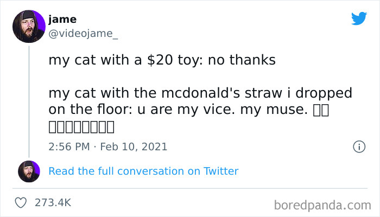Screen dimensions: 380x217
Task: Read the full conversation on Twitter
Action: pyautogui.click(x=143, y=171)
